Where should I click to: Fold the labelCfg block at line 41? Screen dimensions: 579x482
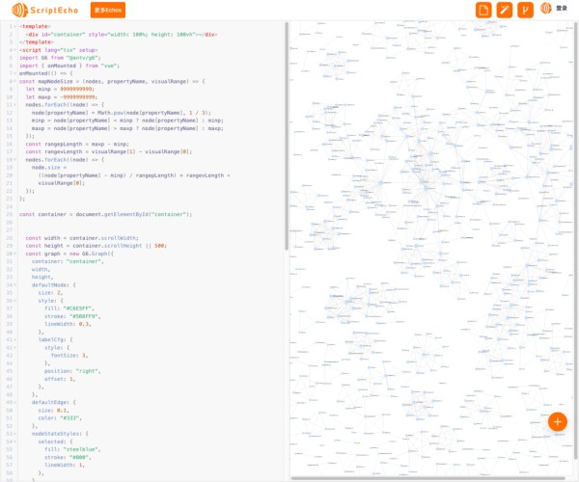tap(15, 339)
